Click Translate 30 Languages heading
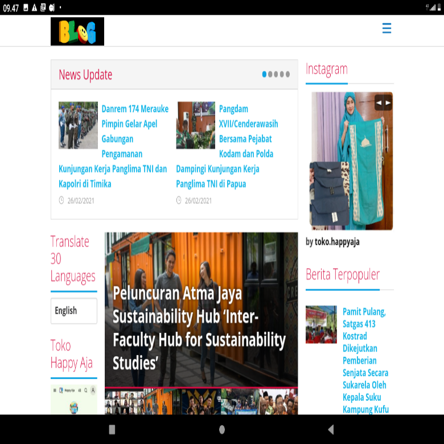The image size is (444, 444). (73, 259)
